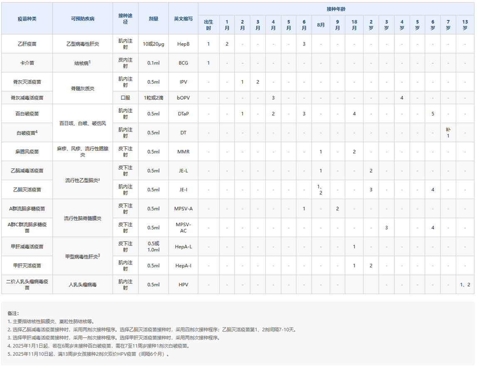The image size is (477, 371).
Task: Select the 出生时 age column header
Action: pos(209,25)
